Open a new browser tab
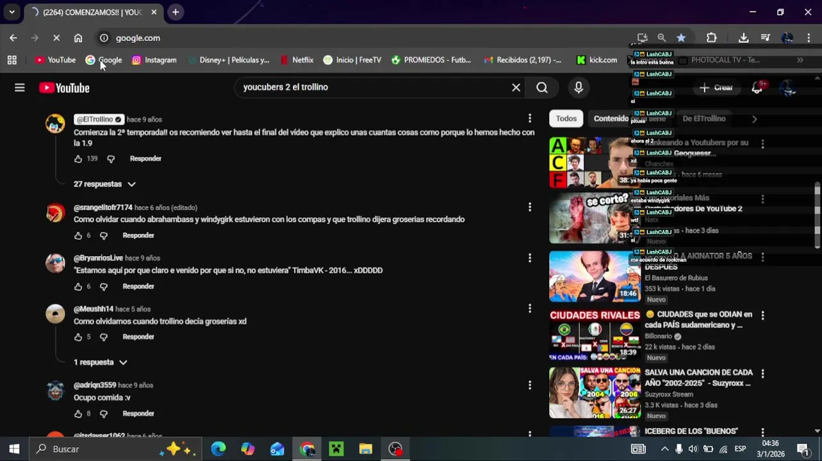Image resolution: width=822 pixels, height=461 pixels. click(x=176, y=12)
